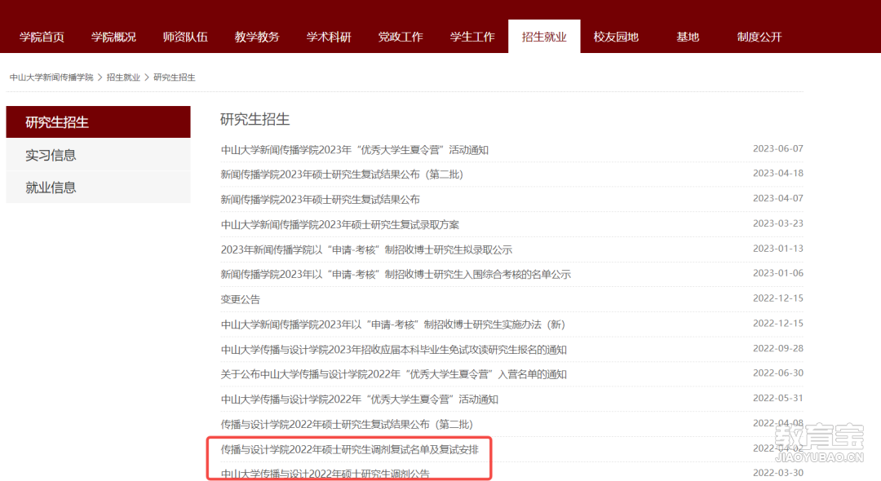Open the 博士研究生入围综合考核的名单公示 link
This screenshot has width=881, height=481.
click(x=396, y=275)
